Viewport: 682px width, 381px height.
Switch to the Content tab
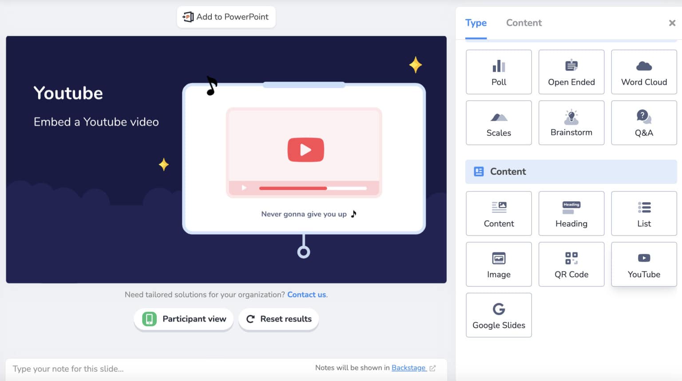coord(523,23)
